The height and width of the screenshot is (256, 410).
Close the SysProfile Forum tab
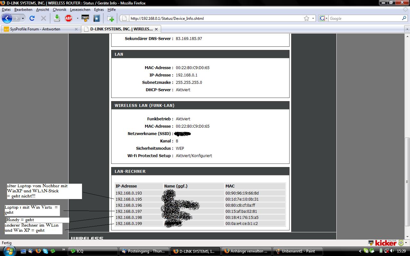tap(76, 29)
